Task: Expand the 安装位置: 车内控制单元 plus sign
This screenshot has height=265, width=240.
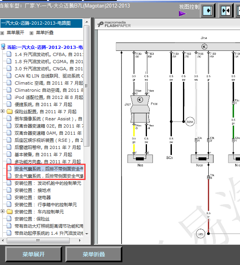Action: [2, 211]
